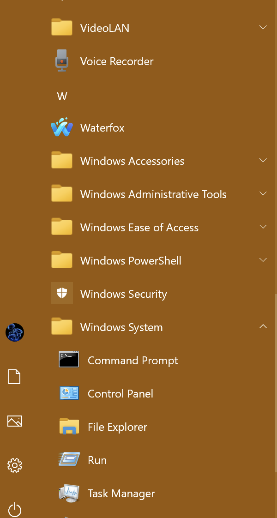
Task: Open the Pictures shortcut in the sidebar
Action: tap(14, 421)
